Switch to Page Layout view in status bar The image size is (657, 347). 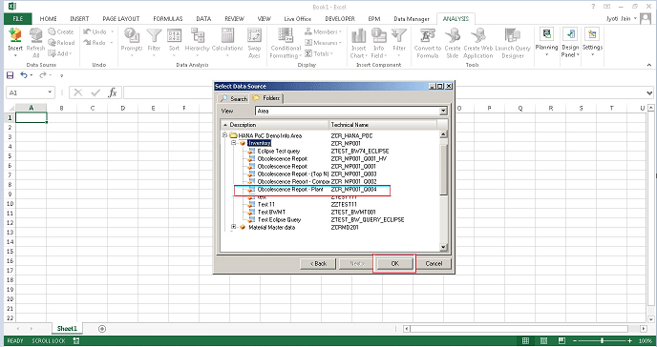543,340
